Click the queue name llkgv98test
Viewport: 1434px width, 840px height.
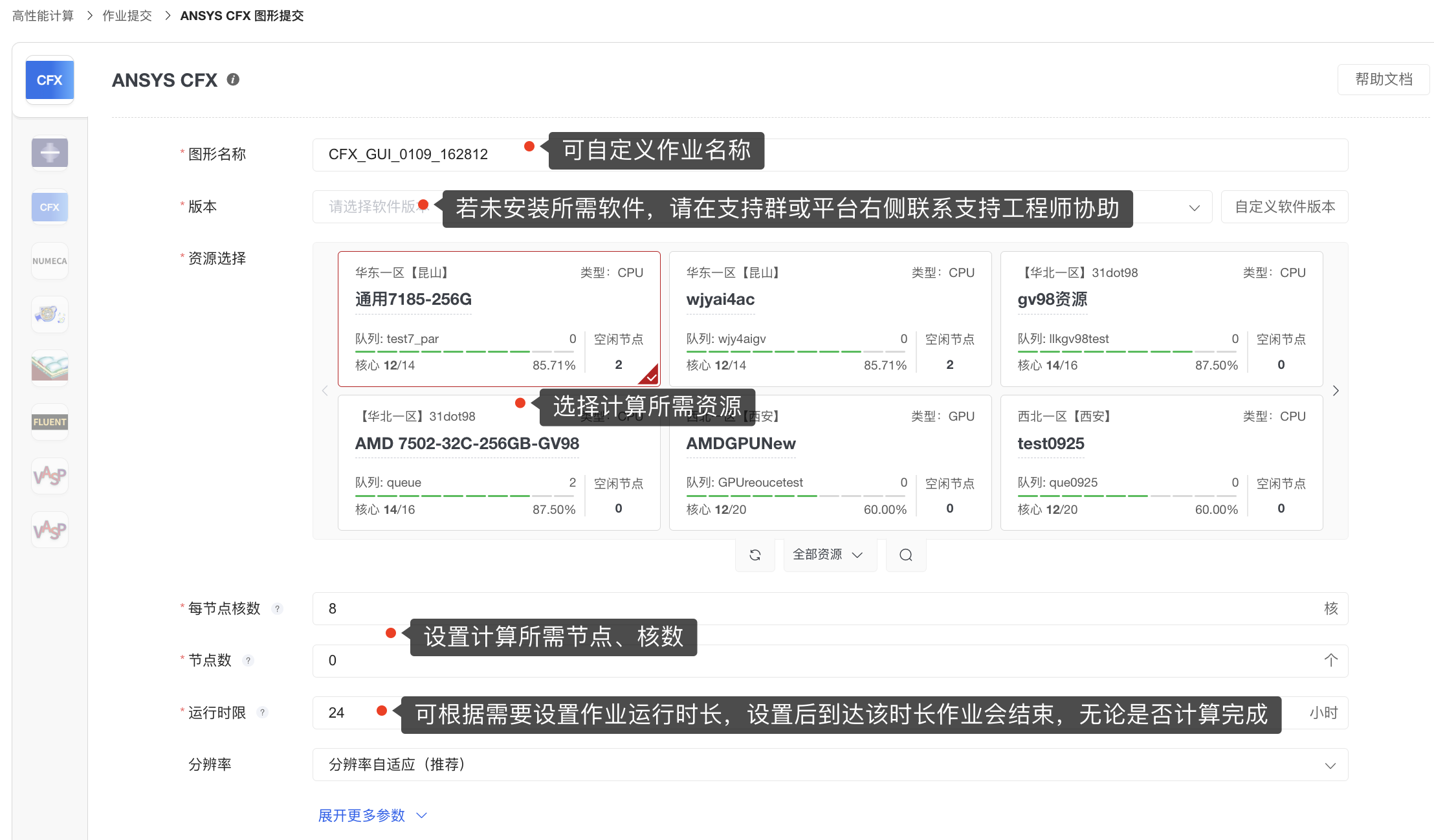tap(1079, 338)
